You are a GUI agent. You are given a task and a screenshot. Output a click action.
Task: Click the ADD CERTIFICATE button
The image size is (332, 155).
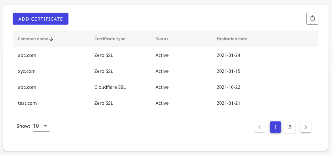pos(41,19)
